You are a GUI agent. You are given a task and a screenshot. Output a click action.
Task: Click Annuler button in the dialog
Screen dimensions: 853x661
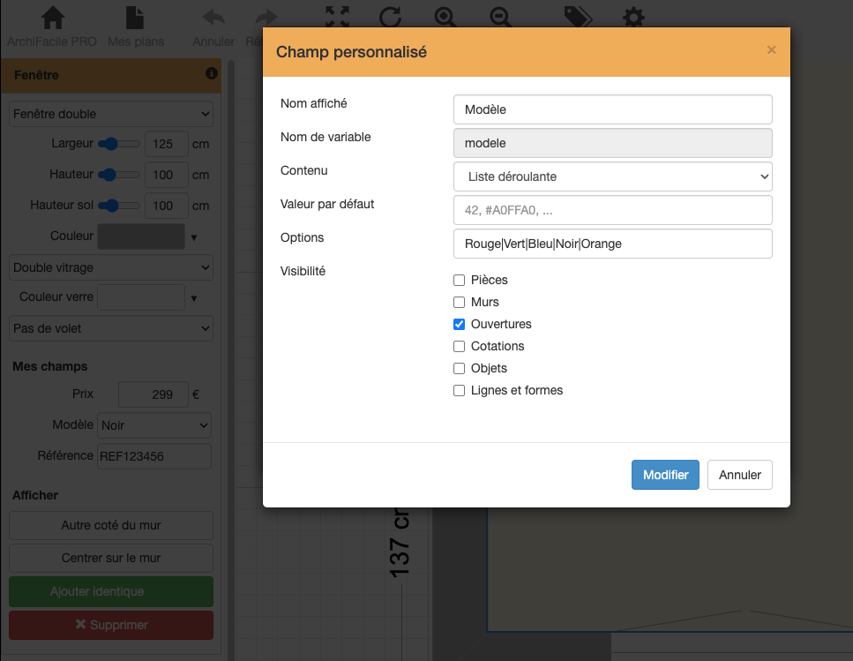(739, 475)
